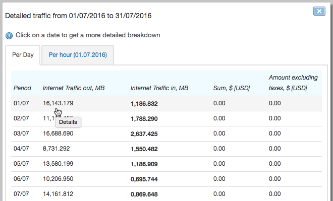Select date 05/07 for details

(21, 164)
